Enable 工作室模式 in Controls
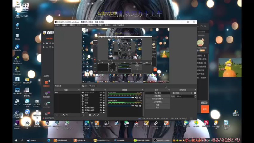Viewport: 254px width, 143px height. [157, 102]
